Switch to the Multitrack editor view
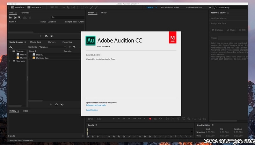Screen dimensions: 255x145 coord(34,7)
